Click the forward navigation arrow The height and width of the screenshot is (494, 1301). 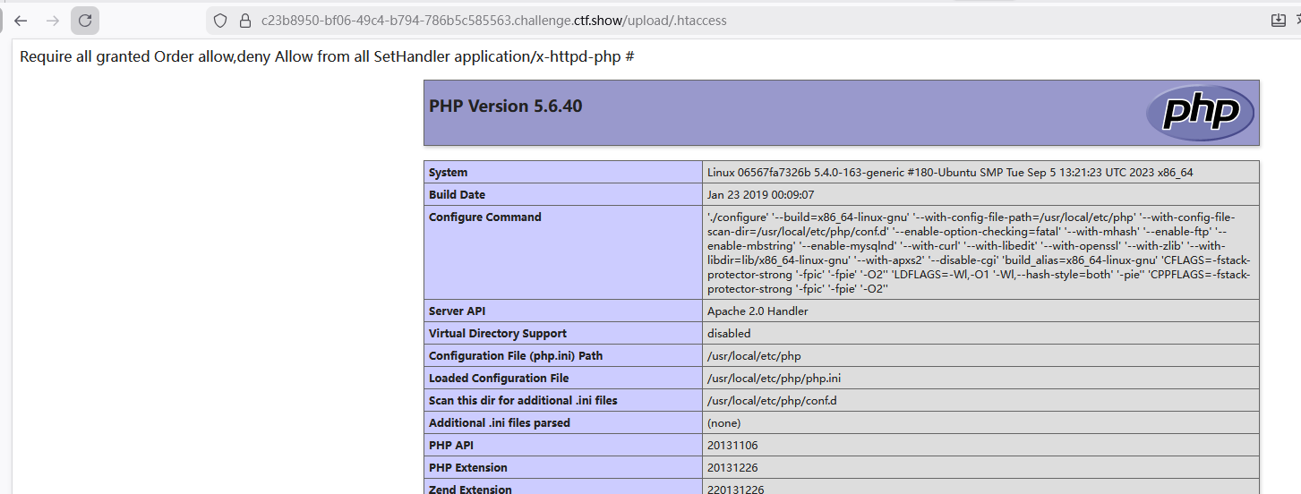point(53,21)
